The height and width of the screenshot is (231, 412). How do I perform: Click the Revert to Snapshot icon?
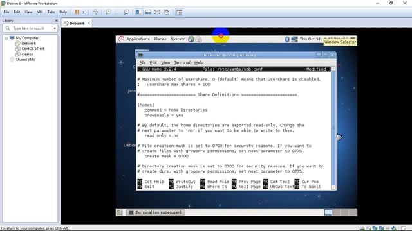coord(117,12)
